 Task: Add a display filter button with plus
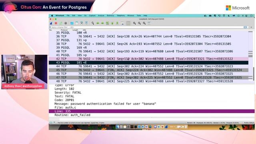(251, 27)
